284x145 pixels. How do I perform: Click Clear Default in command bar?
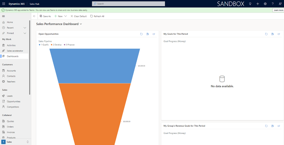coord(78,16)
